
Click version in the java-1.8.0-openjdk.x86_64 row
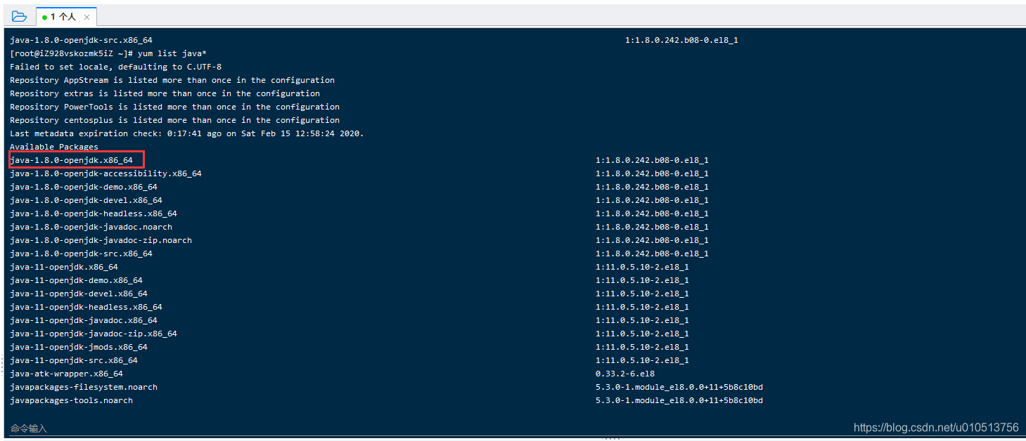652,160
